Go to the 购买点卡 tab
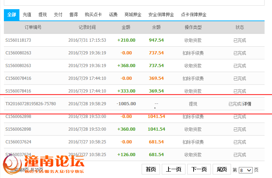This screenshot has height=178, width=272. pos(93,15)
